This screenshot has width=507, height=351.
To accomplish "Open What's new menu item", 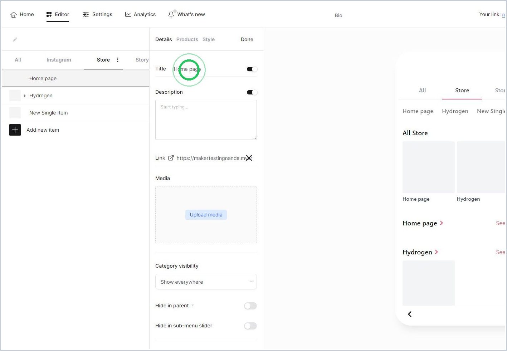I will pos(186,14).
